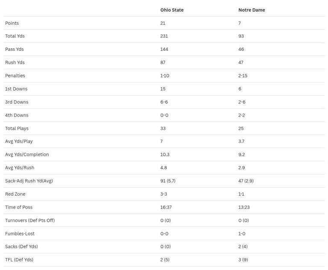This screenshot has width=328, height=270.
Task: Click Notre Dame's 4th Downs value 2-2
Action: (x=242, y=115)
